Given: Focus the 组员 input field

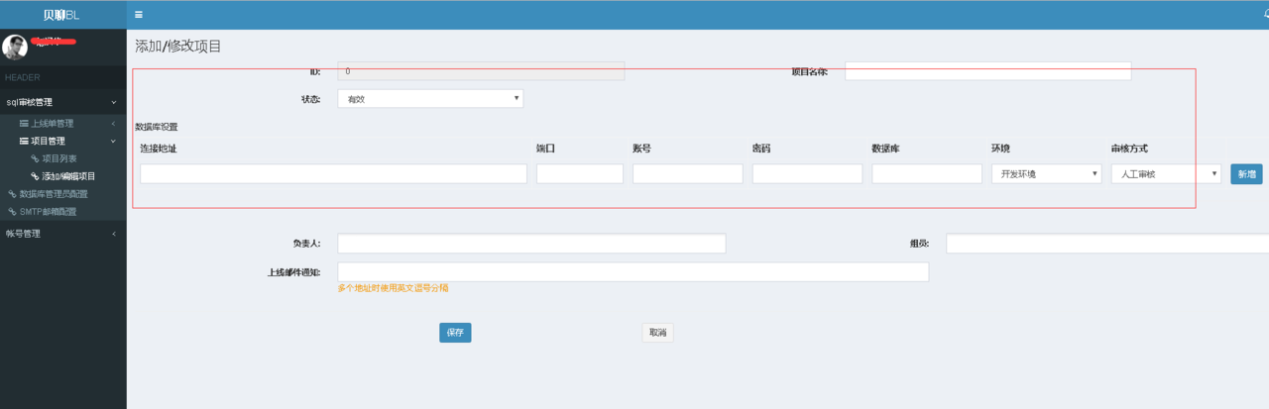Looking at the screenshot, I should 1107,244.
